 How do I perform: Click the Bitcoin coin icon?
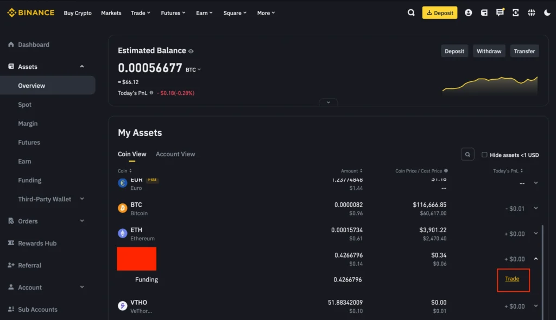(x=122, y=208)
